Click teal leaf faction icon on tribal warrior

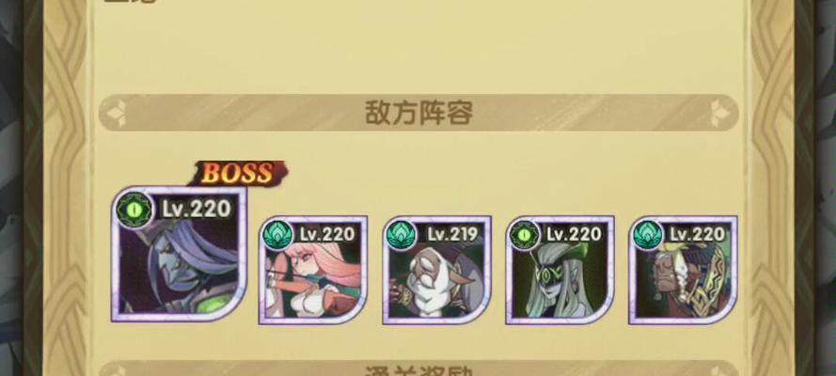click(648, 235)
